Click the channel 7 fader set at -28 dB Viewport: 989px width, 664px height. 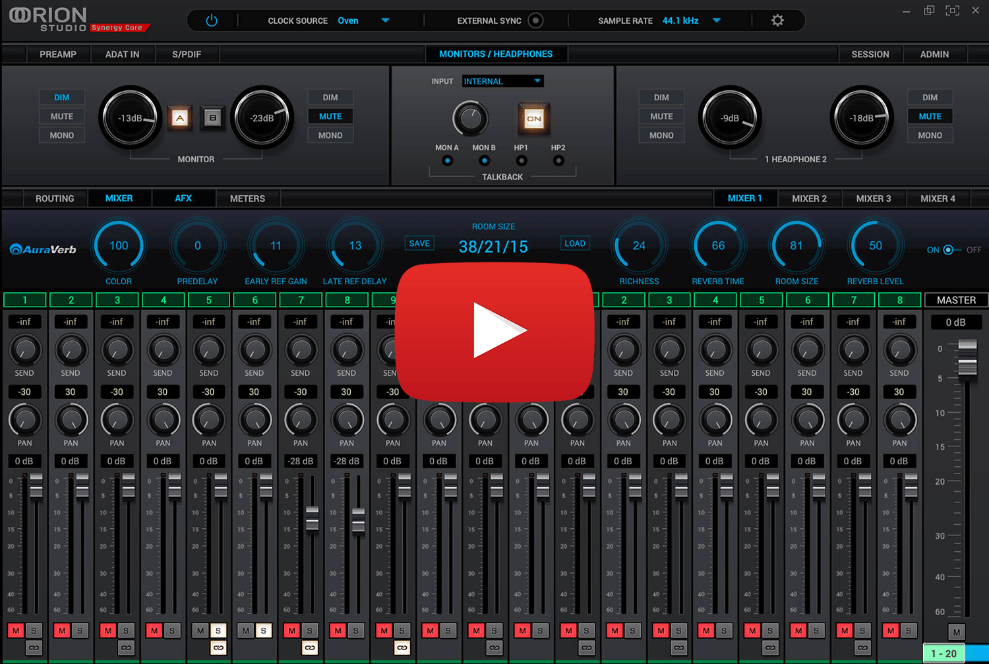click(313, 518)
